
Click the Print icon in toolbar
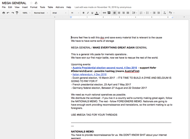point(4,13)
